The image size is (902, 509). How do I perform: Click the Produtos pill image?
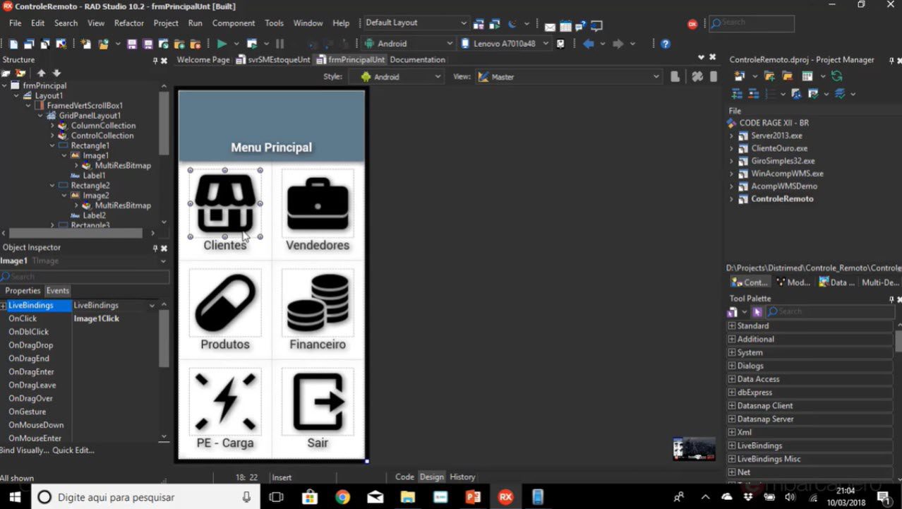pyautogui.click(x=225, y=303)
